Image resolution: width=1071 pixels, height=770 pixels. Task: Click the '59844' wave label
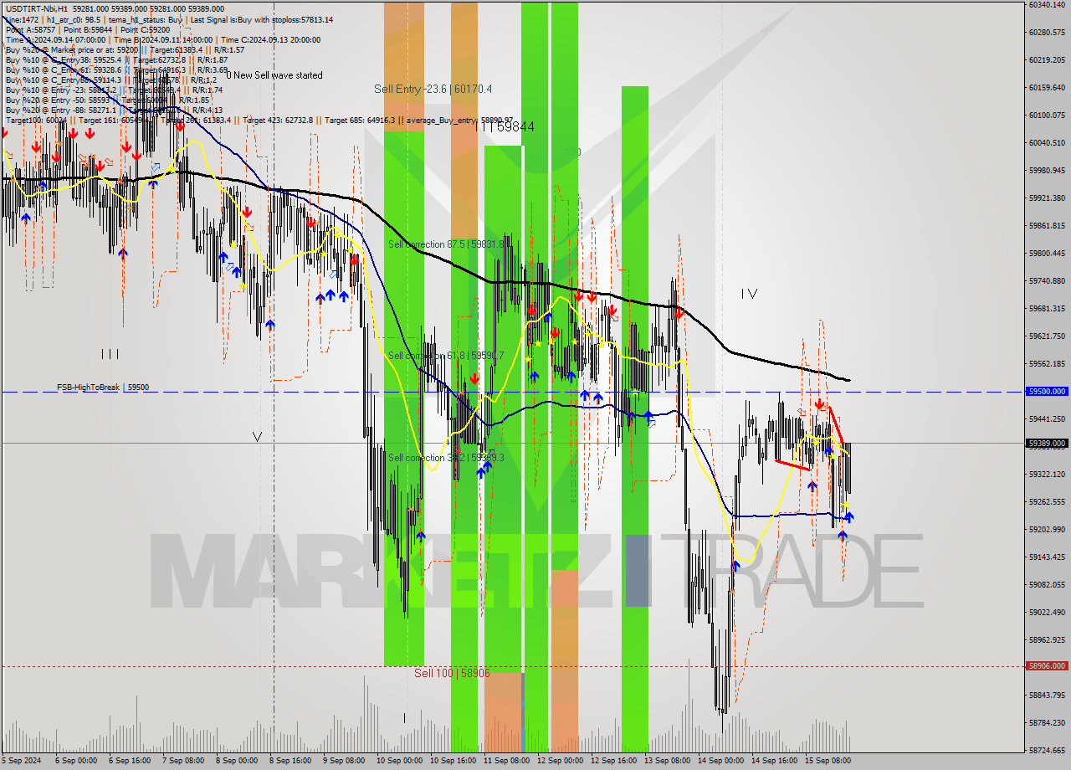[x=515, y=126]
